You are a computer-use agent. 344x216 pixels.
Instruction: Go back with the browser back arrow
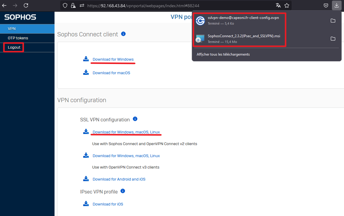click(x=4, y=5)
